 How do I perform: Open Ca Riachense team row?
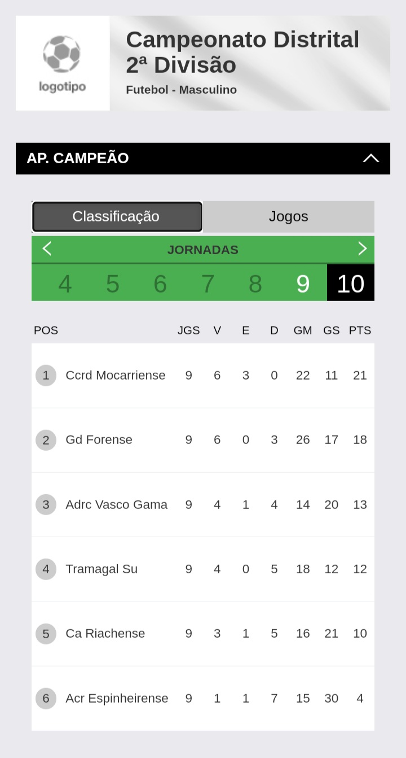click(x=105, y=634)
